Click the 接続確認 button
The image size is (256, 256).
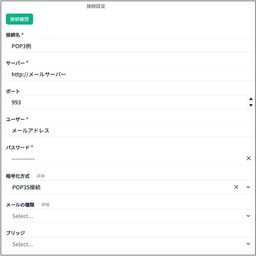click(x=19, y=19)
